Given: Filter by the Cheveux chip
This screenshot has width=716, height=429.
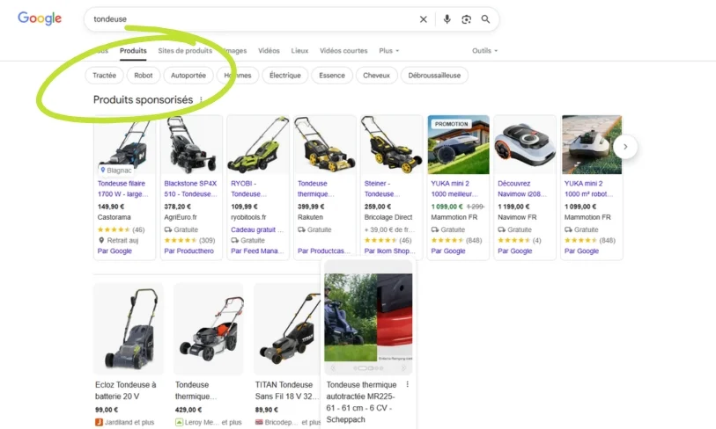Looking at the screenshot, I should click(x=376, y=76).
